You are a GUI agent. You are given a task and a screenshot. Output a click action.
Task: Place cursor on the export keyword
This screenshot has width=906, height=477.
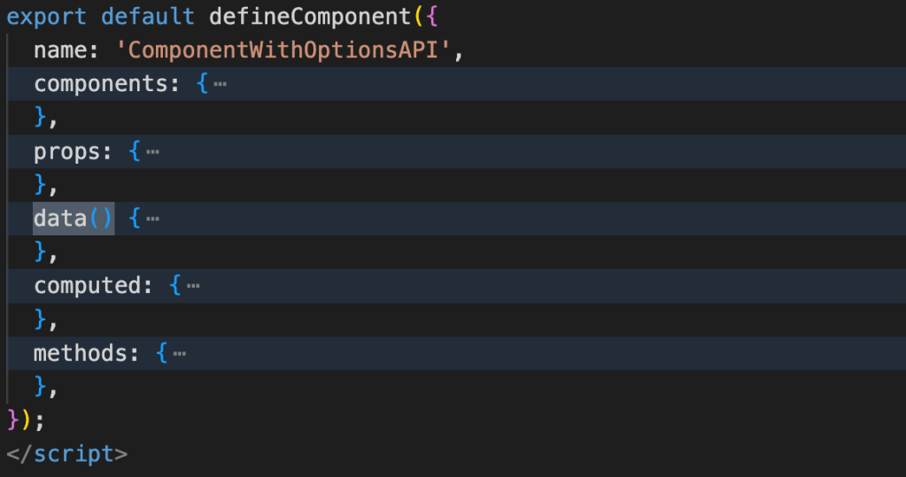[47, 18]
